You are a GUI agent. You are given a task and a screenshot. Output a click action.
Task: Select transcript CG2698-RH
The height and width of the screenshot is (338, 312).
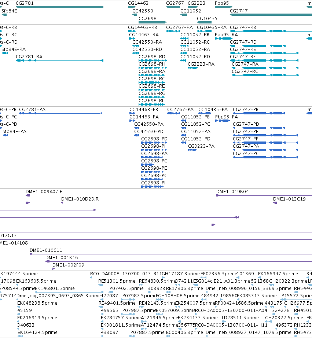pos(152,64)
